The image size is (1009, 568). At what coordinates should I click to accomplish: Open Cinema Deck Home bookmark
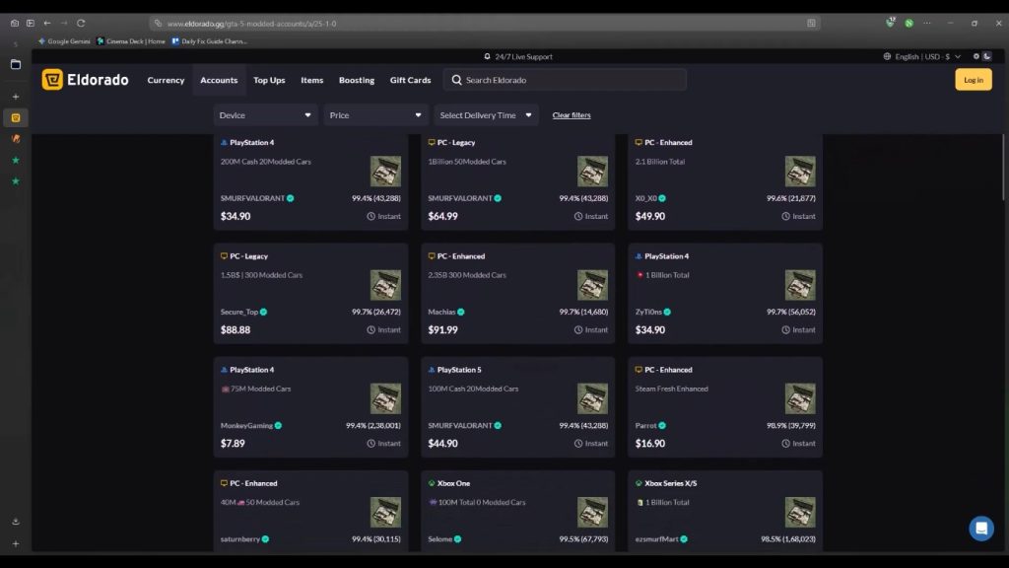131,41
